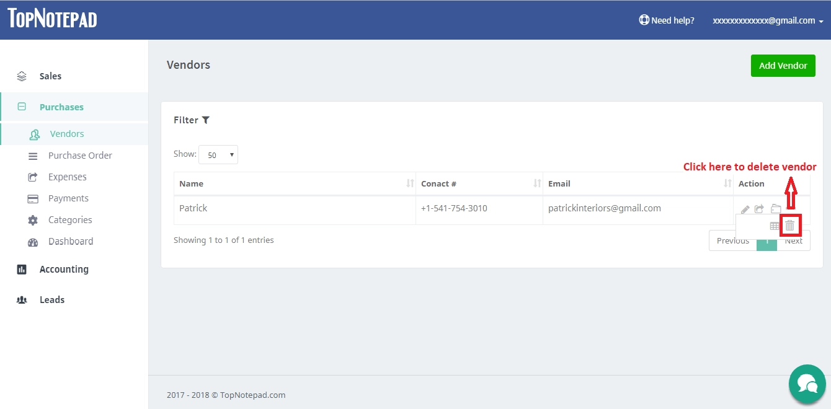Expand the account email dropdown menu
Screen dimensions: 831x409
click(x=768, y=20)
